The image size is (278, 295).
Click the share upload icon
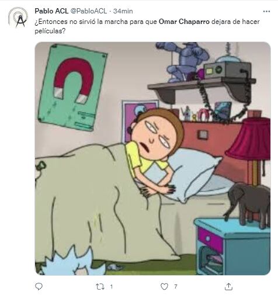(228, 286)
